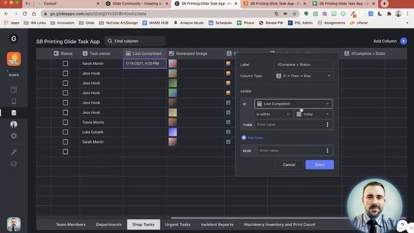Image resolution: width=414 pixels, height=233 pixels.
Task: Go back in the browser
Action: [6, 14]
